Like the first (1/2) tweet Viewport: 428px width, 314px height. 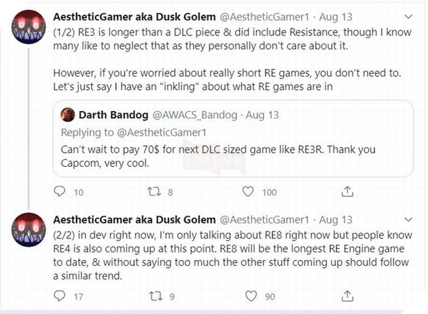pos(252,192)
